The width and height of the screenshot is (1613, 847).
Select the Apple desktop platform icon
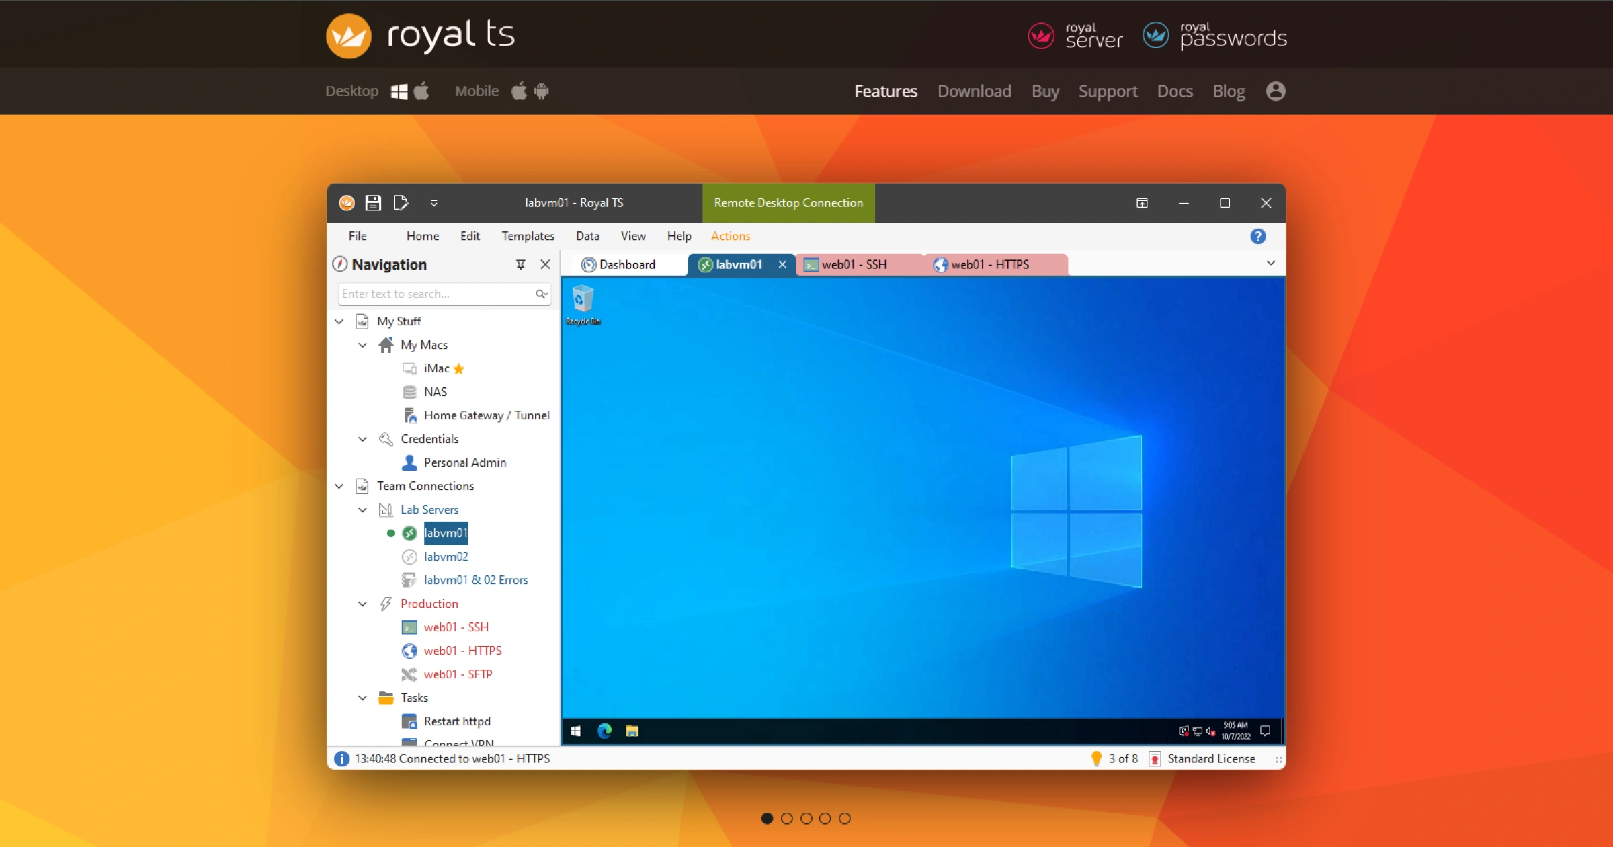point(421,91)
